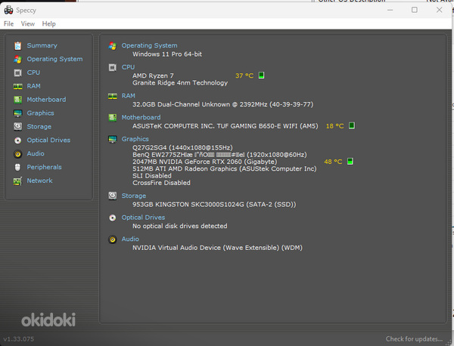Open the Help menu

(48, 23)
